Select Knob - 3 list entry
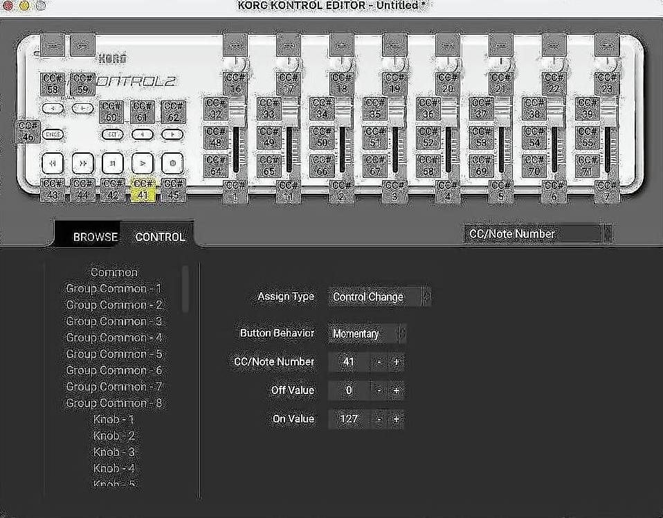Viewport: 663px width, 518px height. click(x=113, y=452)
